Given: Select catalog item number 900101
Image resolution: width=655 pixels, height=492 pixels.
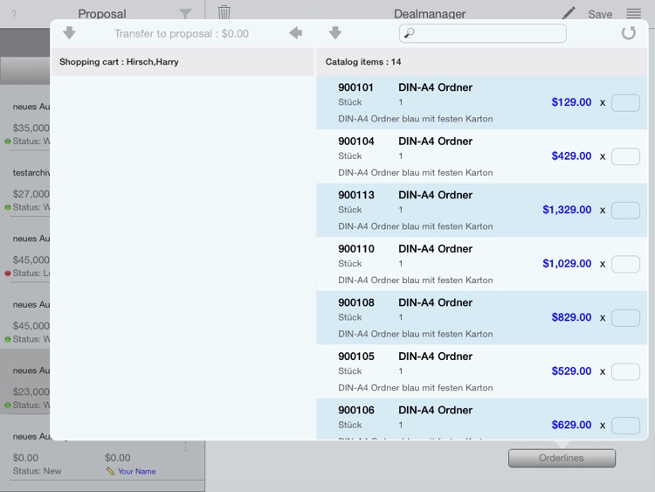Looking at the screenshot, I should pyautogui.click(x=355, y=87).
